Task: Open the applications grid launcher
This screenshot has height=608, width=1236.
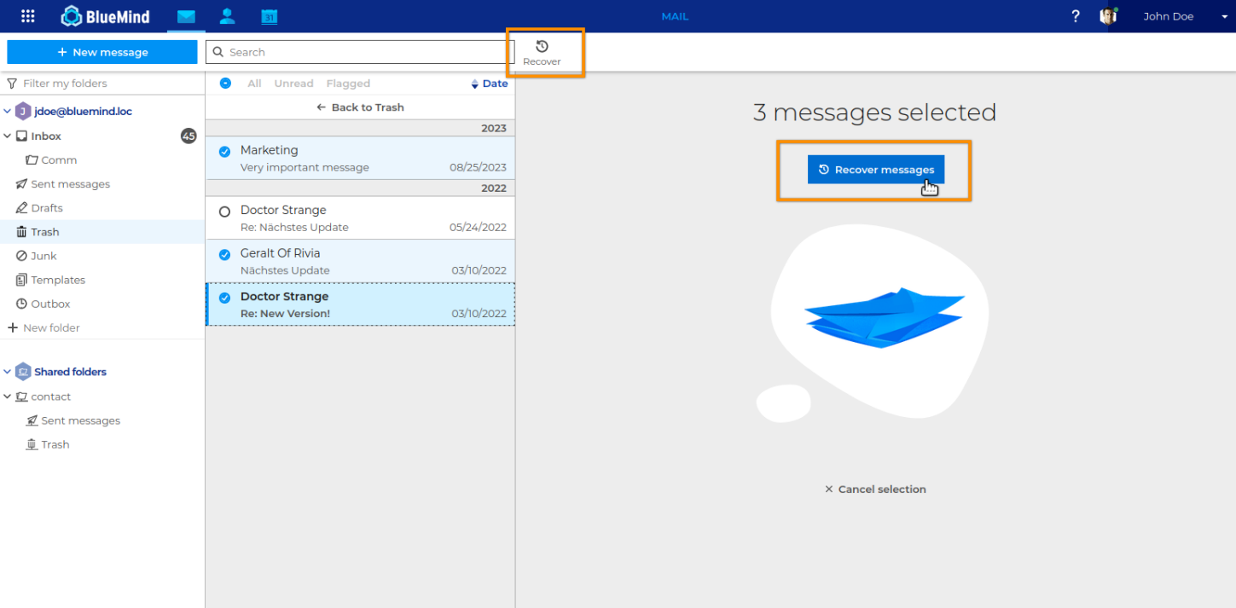Action: (x=27, y=16)
